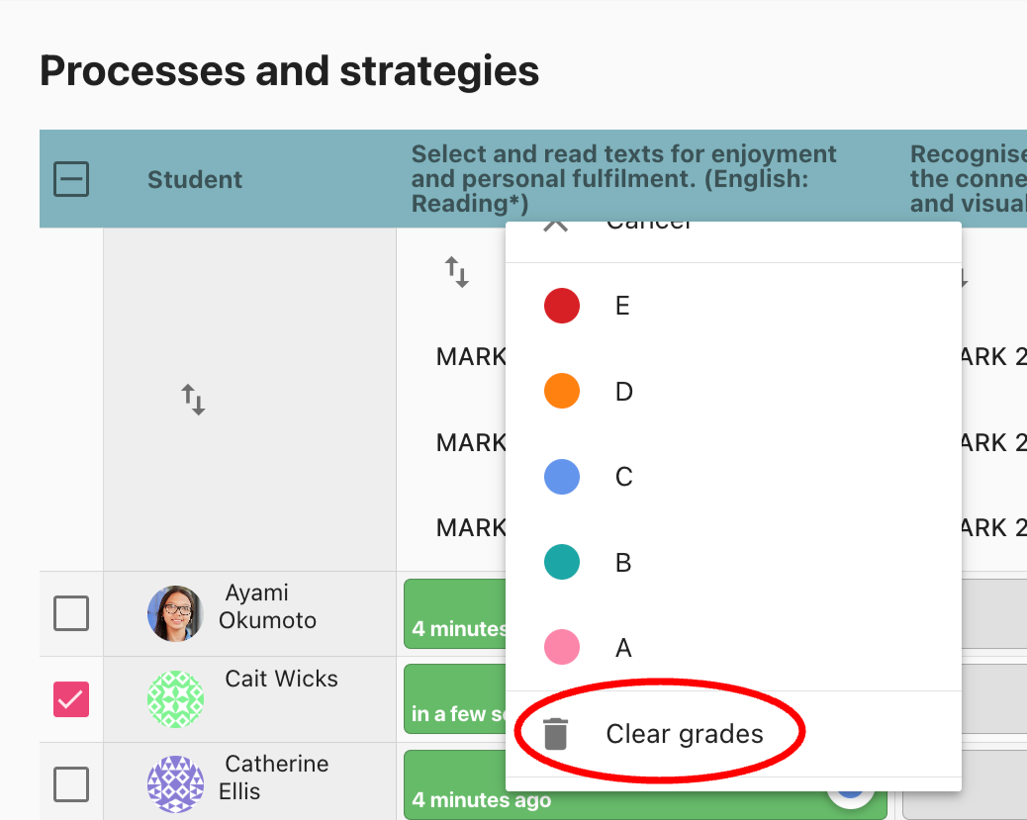This screenshot has width=1027, height=820.
Task: Click the Cancel X icon in the grade menu
Action: [556, 226]
